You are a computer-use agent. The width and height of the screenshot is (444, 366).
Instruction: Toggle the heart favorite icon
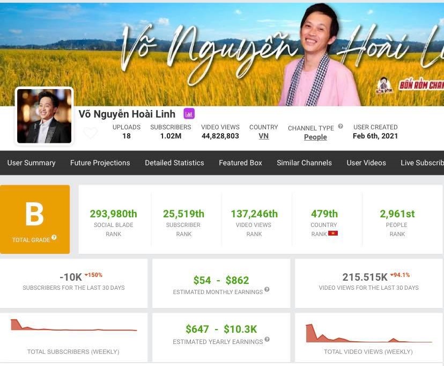tap(91, 133)
